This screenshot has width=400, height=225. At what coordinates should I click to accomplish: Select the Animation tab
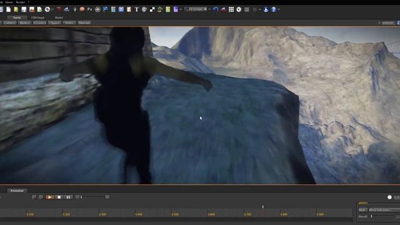(17, 191)
